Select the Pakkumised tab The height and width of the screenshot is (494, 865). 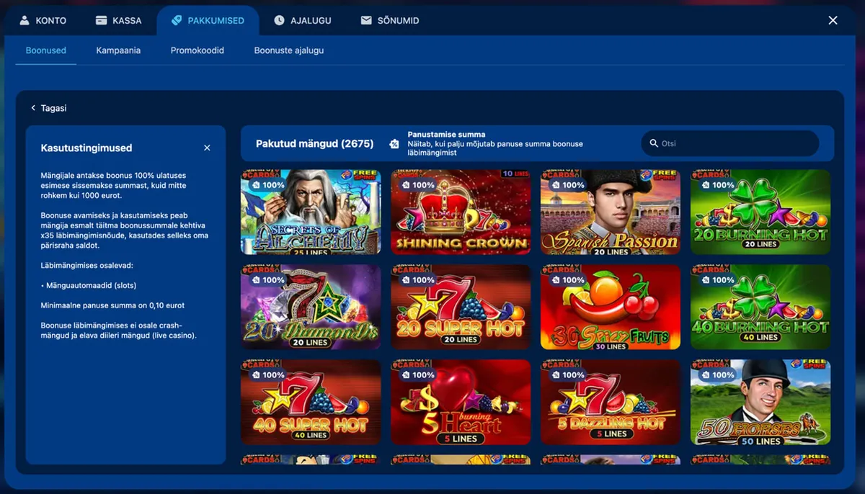pos(208,21)
